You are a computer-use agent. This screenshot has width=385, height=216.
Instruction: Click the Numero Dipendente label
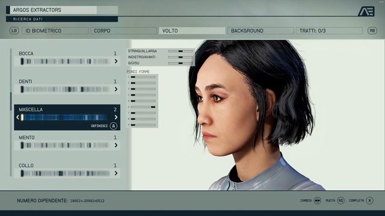tap(42, 200)
